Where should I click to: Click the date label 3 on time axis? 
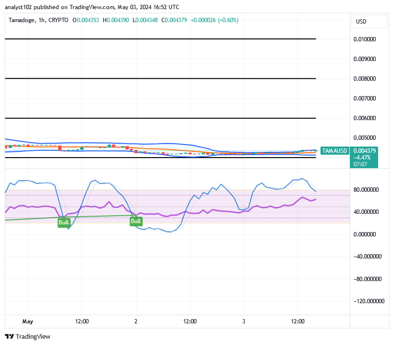244,321
